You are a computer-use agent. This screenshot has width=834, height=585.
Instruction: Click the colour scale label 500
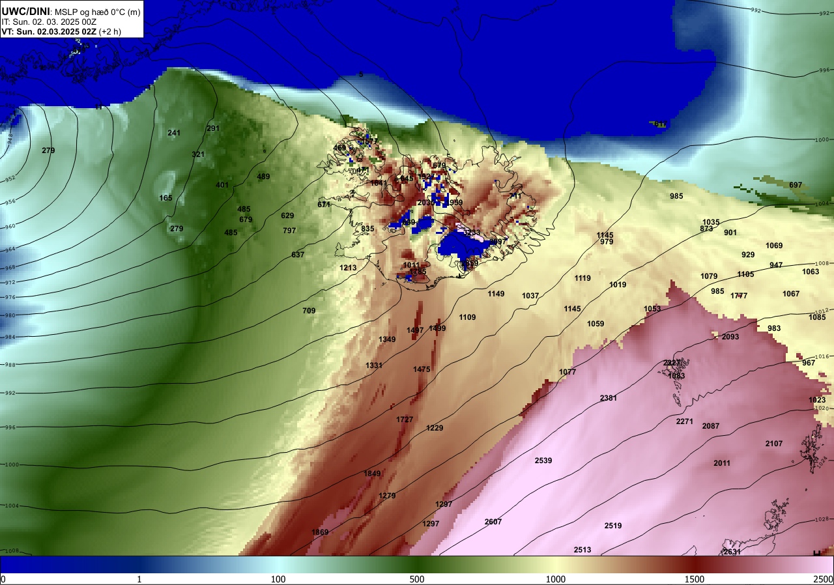pyautogui.click(x=417, y=579)
